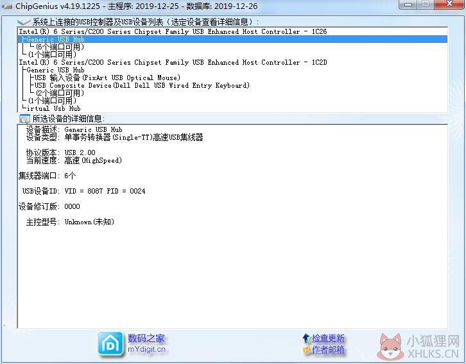Viewport: 466px width, 364px height.
Task: Open the 作者邮箱 link
Action: coord(328,350)
